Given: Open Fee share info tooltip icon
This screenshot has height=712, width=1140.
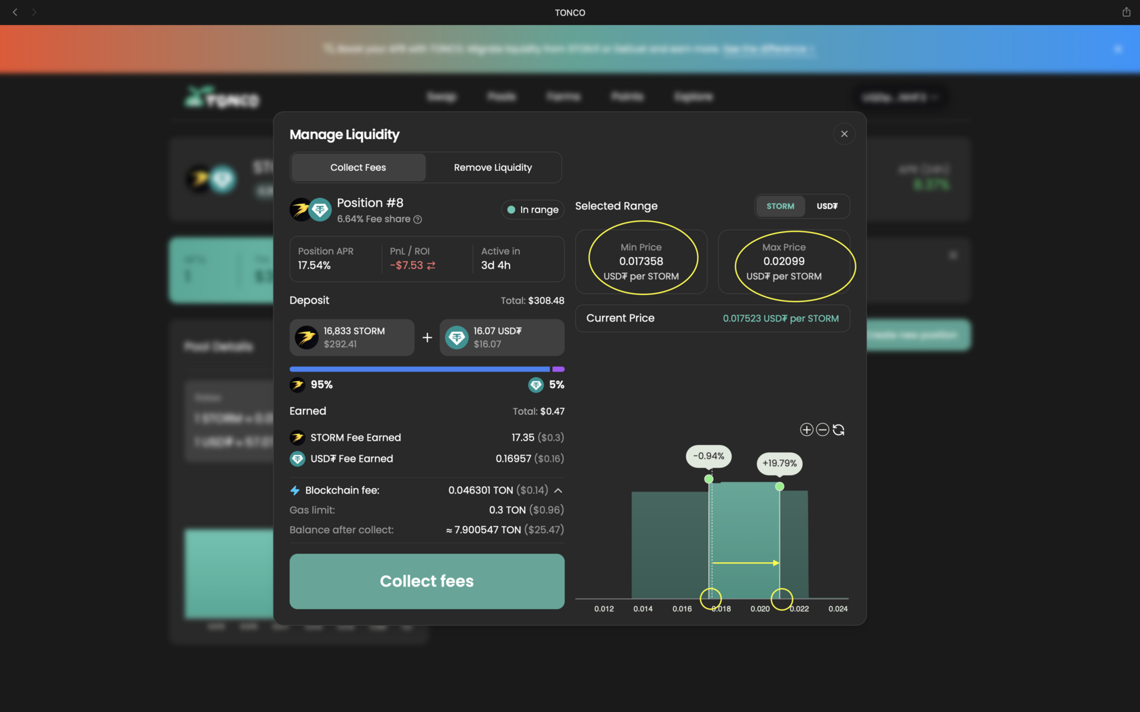Looking at the screenshot, I should [x=418, y=220].
